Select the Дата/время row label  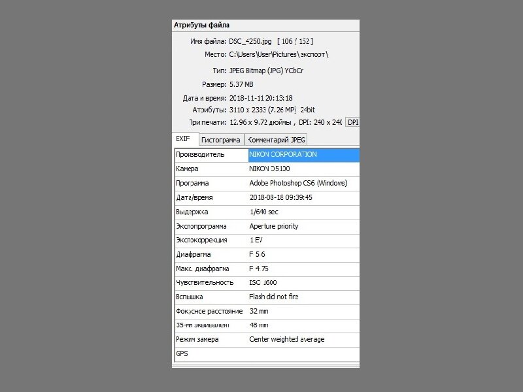click(194, 198)
